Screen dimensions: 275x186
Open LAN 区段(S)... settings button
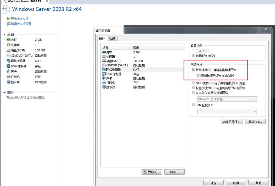point(232,122)
